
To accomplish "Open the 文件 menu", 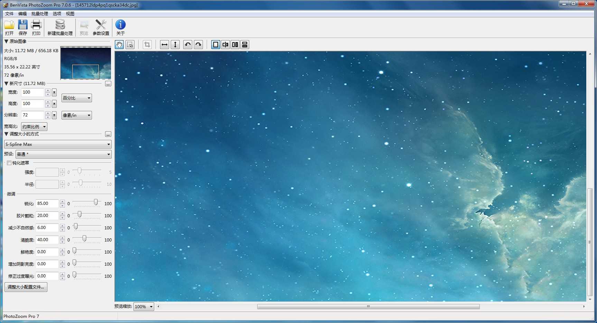I will (9, 14).
